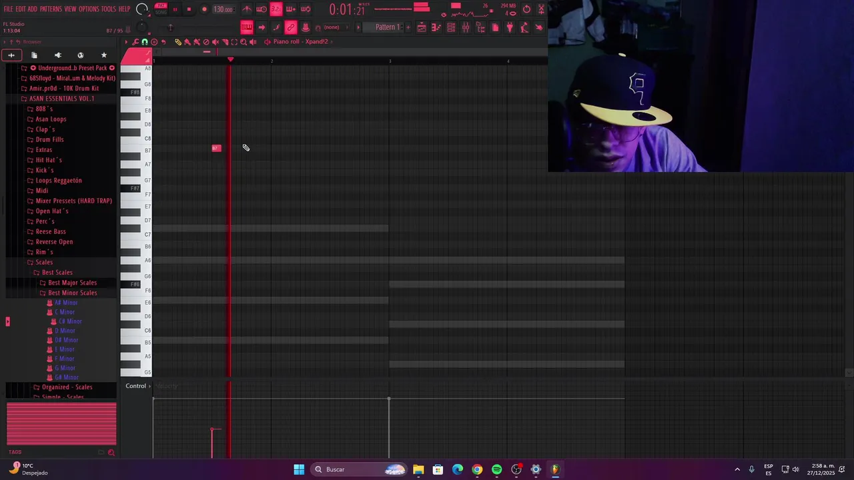
Task: Switch PAT/SONG playback mode
Action: point(161,9)
